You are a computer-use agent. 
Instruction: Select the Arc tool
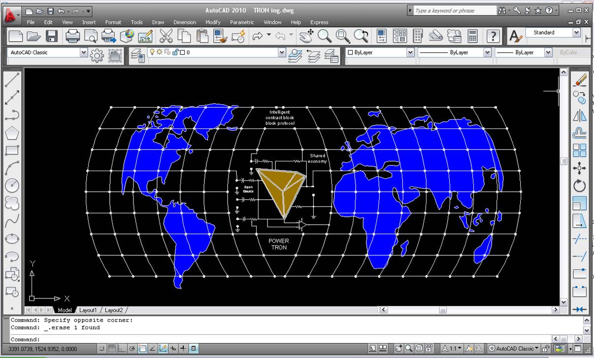point(12,168)
